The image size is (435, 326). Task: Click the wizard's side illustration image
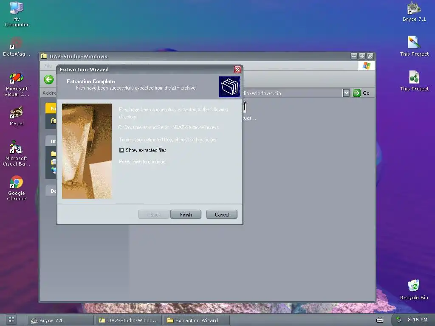tap(87, 151)
